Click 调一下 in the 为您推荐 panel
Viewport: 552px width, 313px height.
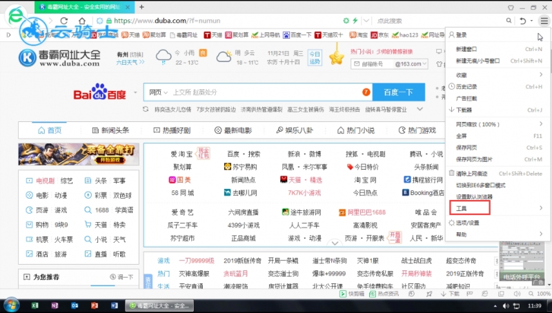point(121,276)
